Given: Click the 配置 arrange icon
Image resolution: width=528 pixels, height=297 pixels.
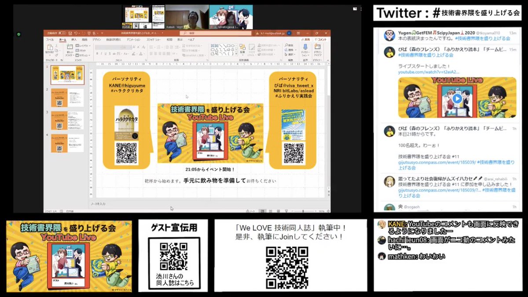Looking at the screenshot, I should coord(242,47).
